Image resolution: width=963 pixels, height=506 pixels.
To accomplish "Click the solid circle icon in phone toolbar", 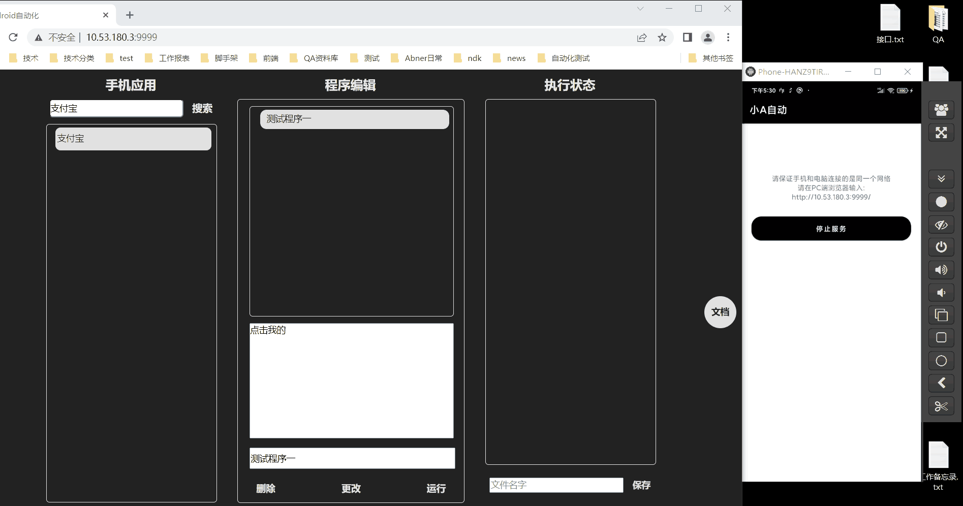I will coord(941,202).
